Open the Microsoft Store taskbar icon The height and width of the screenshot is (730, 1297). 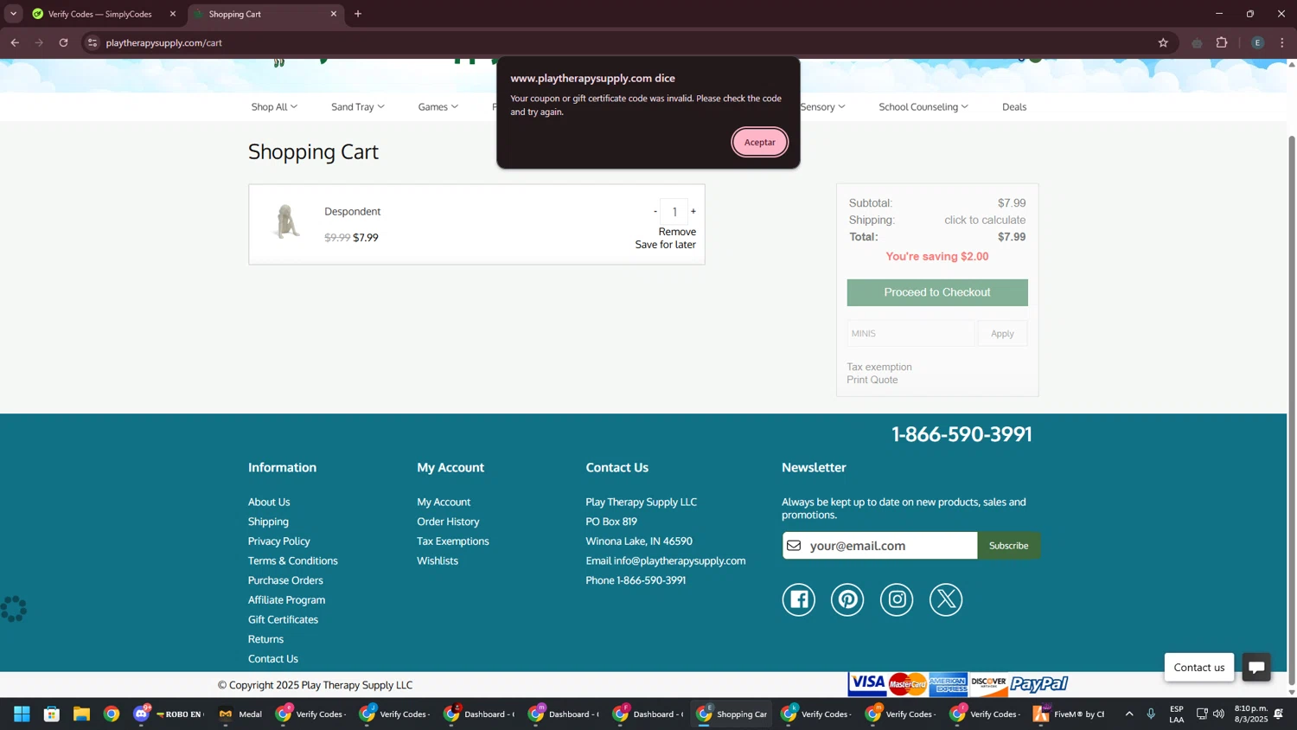coord(52,714)
